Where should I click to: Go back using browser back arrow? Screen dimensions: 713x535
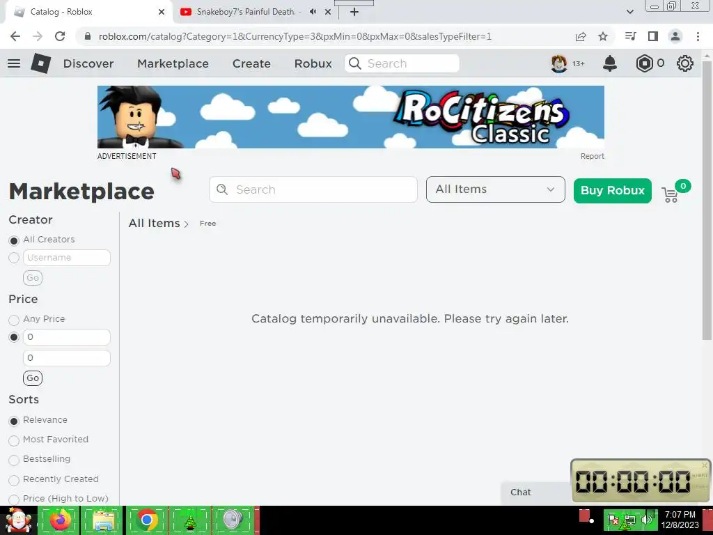15,36
